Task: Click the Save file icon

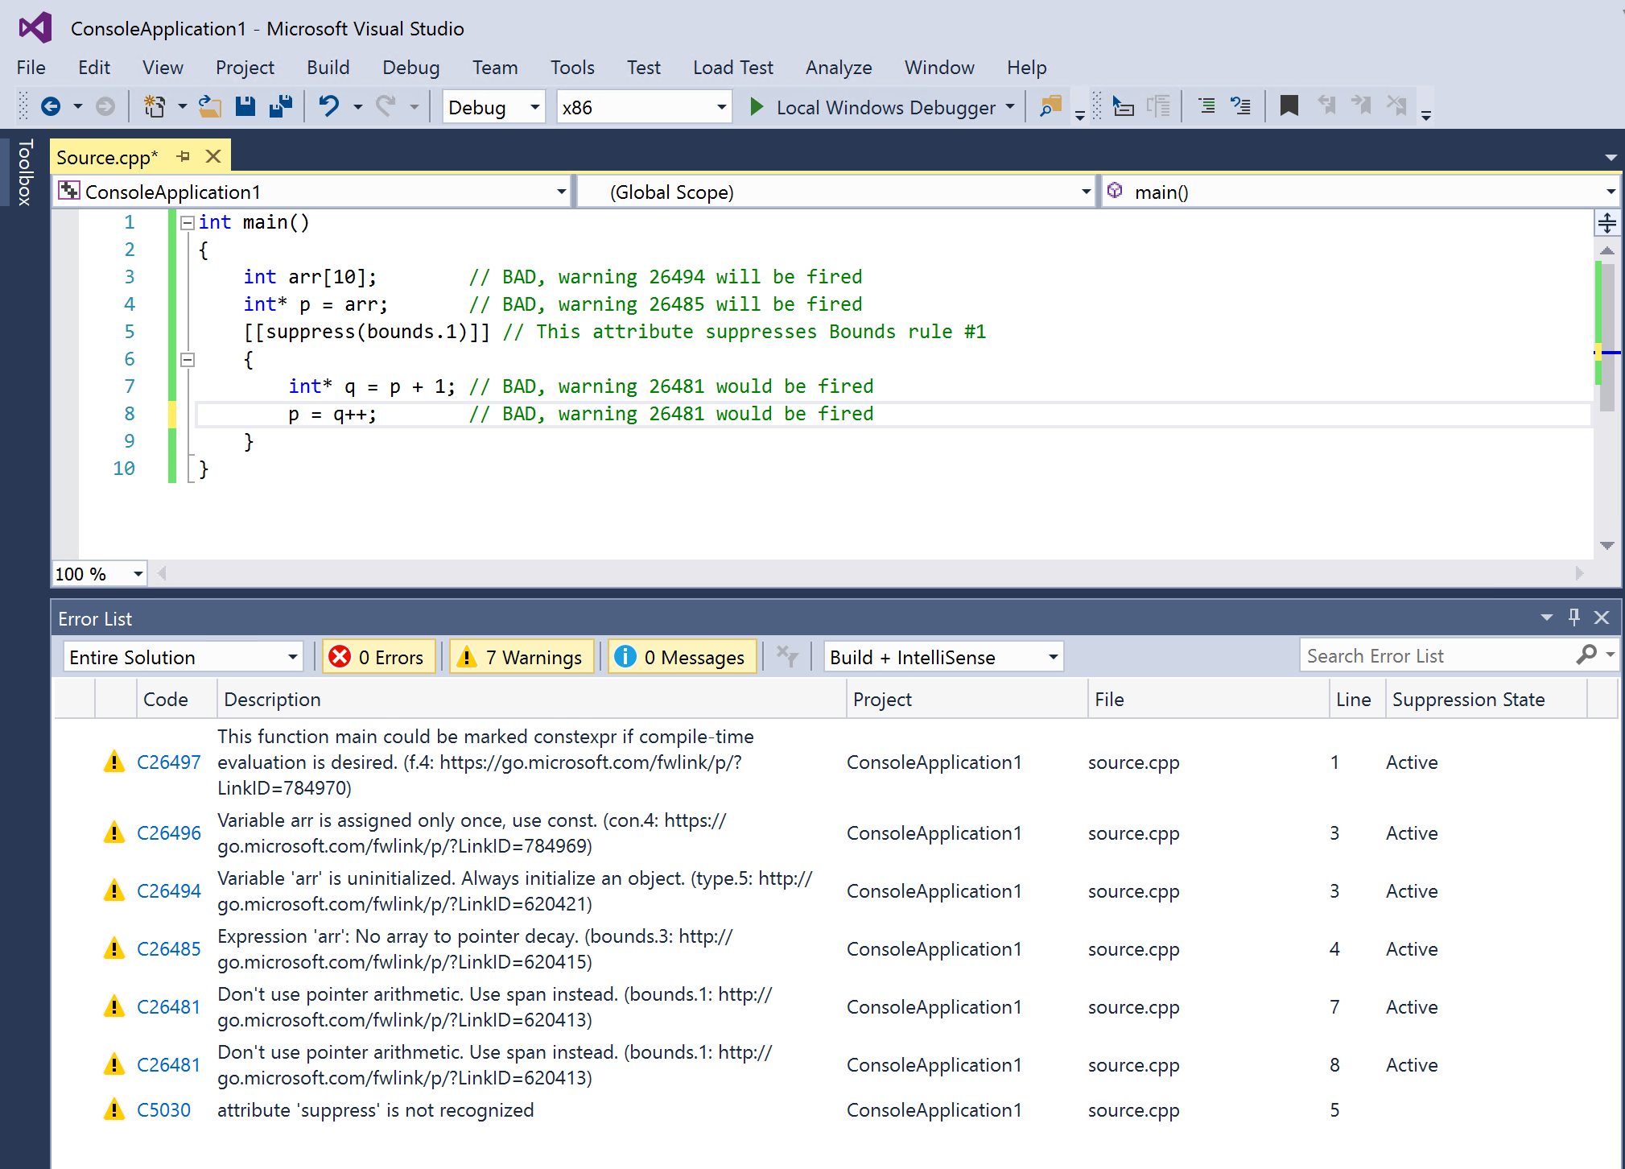Action: [x=245, y=106]
